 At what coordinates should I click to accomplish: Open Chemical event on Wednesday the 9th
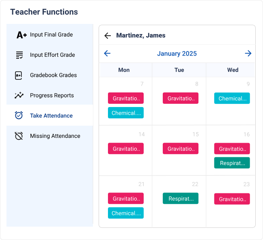tap(232, 99)
